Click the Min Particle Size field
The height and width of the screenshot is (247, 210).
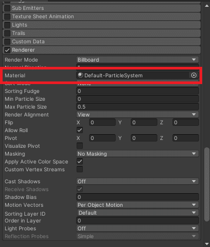pyautogui.click(x=138, y=99)
